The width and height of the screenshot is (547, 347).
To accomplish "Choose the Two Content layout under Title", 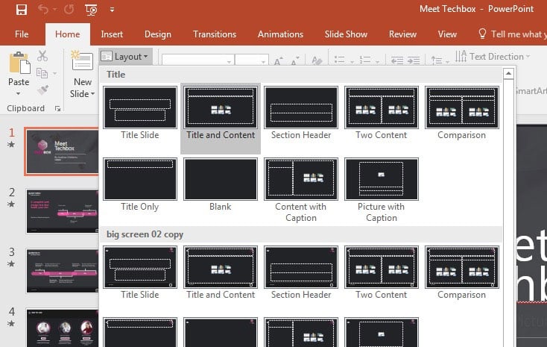I will tap(382, 113).
